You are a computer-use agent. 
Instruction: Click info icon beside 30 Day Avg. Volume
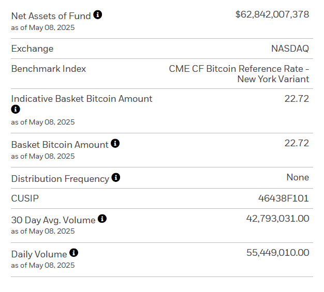coord(102,219)
